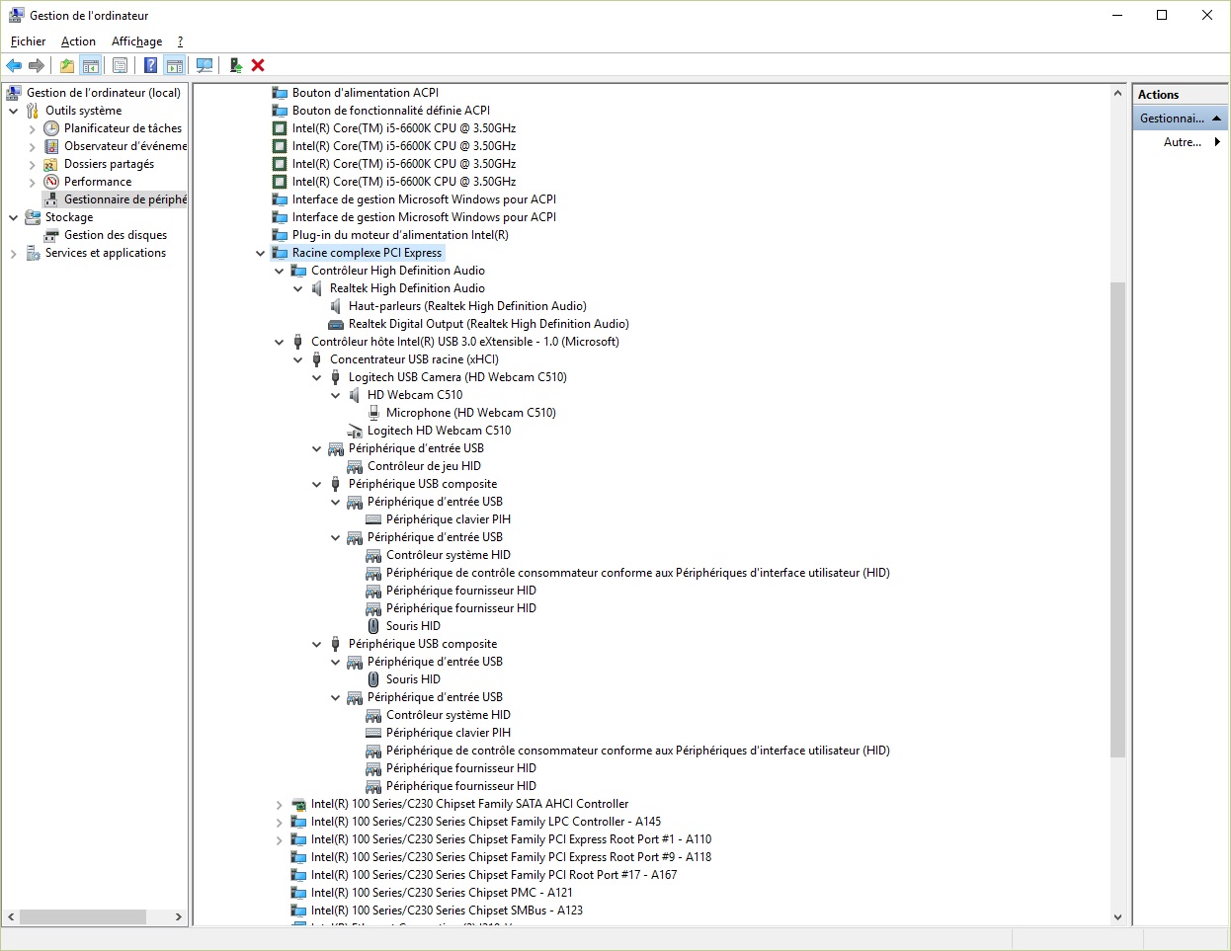The height and width of the screenshot is (951, 1231).
Task: Open the Properties toolbar icon
Action: point(120,66)
